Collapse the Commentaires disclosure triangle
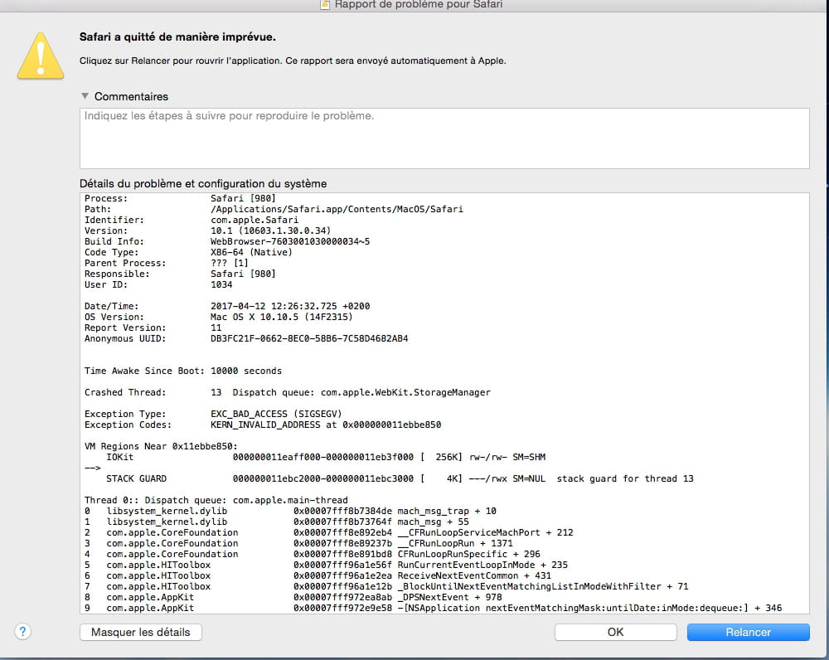The image size is (829, 660). (85, 95)
